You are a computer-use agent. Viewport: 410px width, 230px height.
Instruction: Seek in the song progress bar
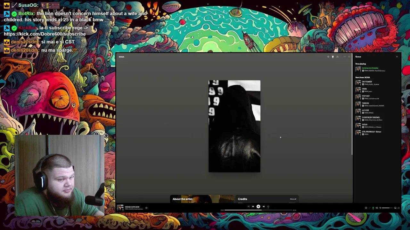[258, 210]
